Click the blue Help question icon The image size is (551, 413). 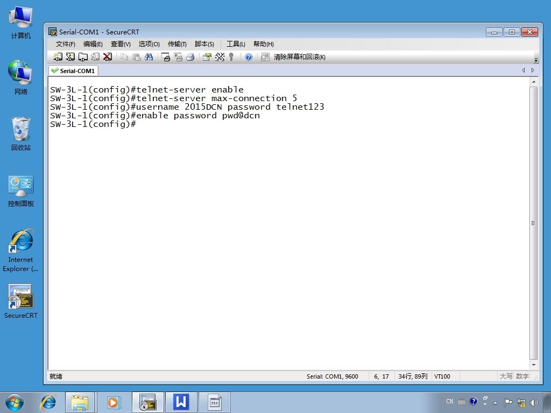(249, 57)
